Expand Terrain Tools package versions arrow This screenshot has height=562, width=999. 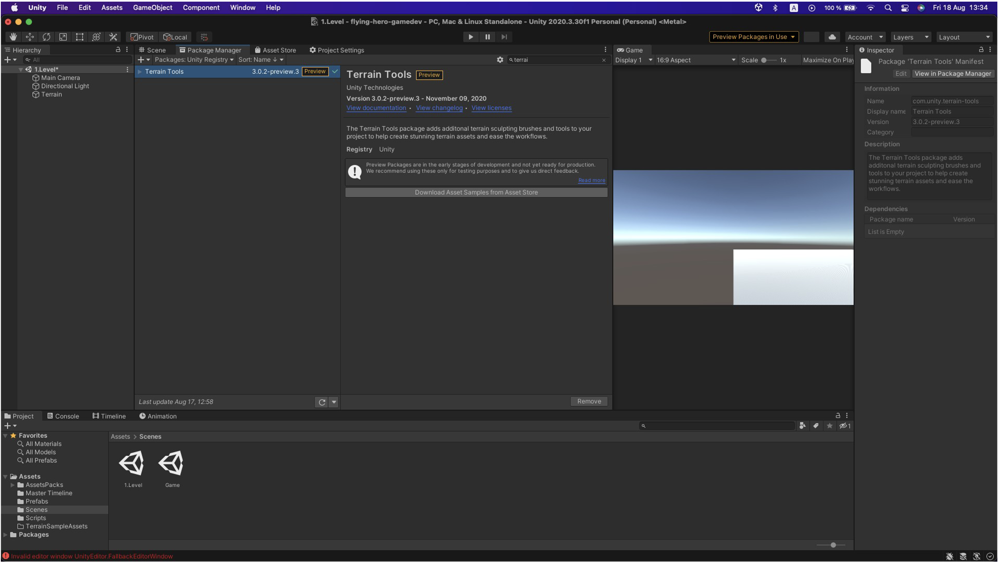point(140,72)
